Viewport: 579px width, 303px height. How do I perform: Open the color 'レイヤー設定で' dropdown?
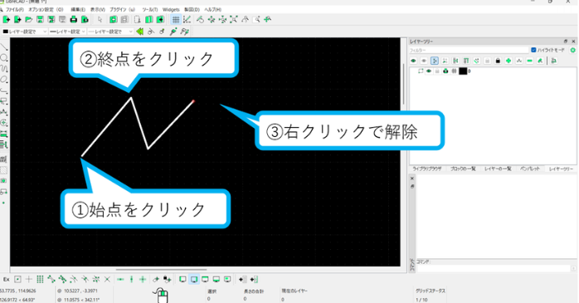point(25,32)
